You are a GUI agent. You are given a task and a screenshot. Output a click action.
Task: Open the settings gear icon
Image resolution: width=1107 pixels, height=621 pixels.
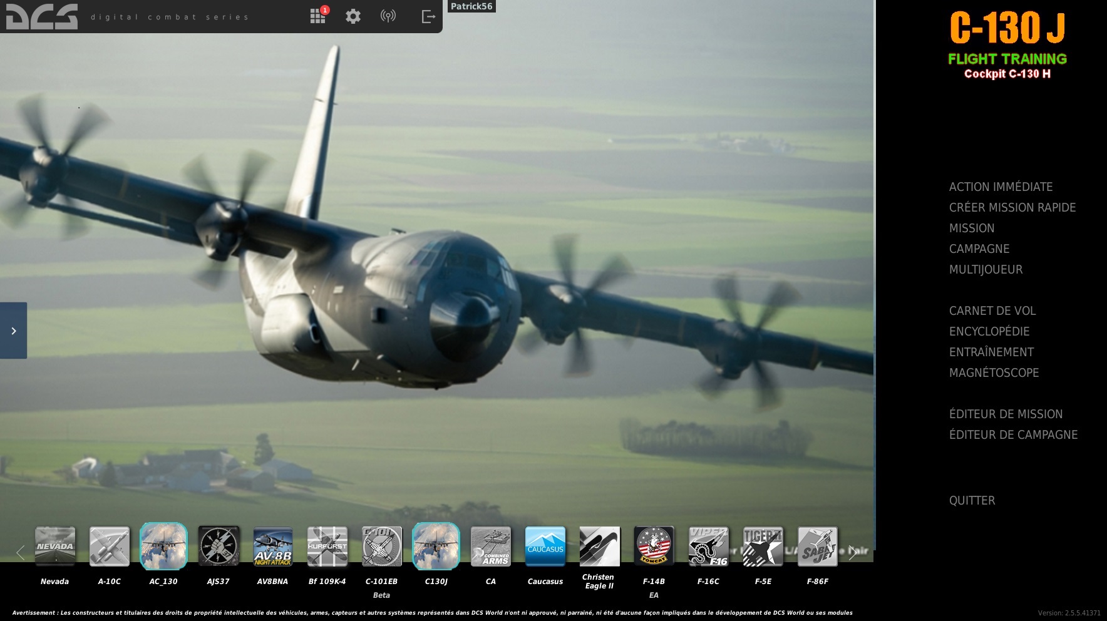click(353, 16)
